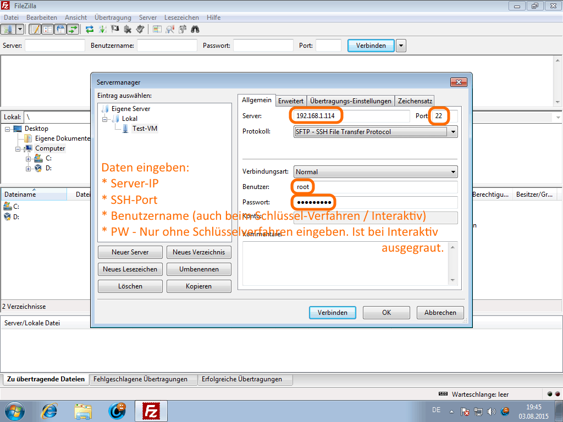Click the Neues Lesezeichen button

pyautogui.click(x=130, y=269)
